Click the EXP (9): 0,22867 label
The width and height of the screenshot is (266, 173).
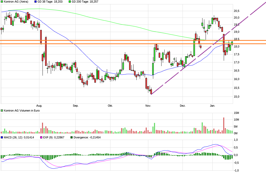54,138
